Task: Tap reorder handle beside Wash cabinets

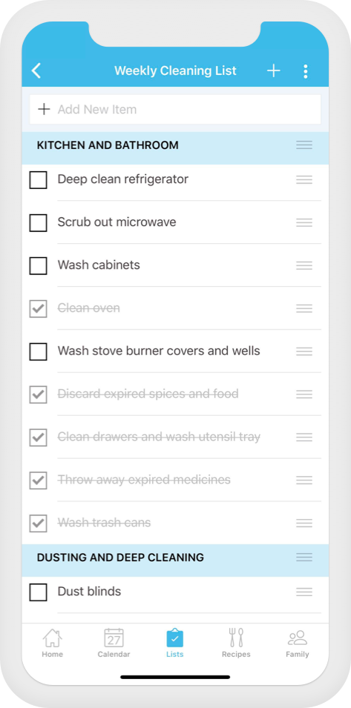Action: pyautogui.click(x=304, y=265)
